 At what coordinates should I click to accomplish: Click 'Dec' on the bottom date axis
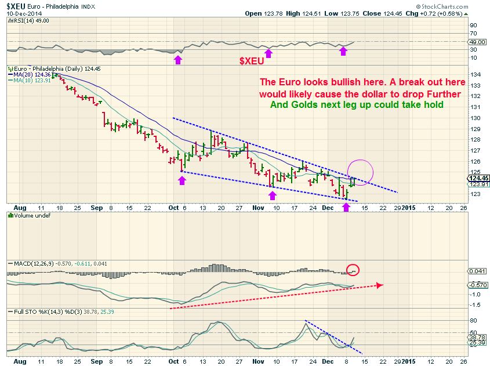pyautogui.click(x=328, y=361)
